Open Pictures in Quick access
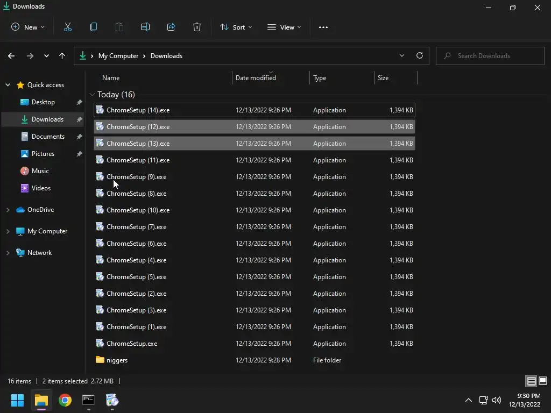Screen dimensions: 551x413 pos(43,154)
